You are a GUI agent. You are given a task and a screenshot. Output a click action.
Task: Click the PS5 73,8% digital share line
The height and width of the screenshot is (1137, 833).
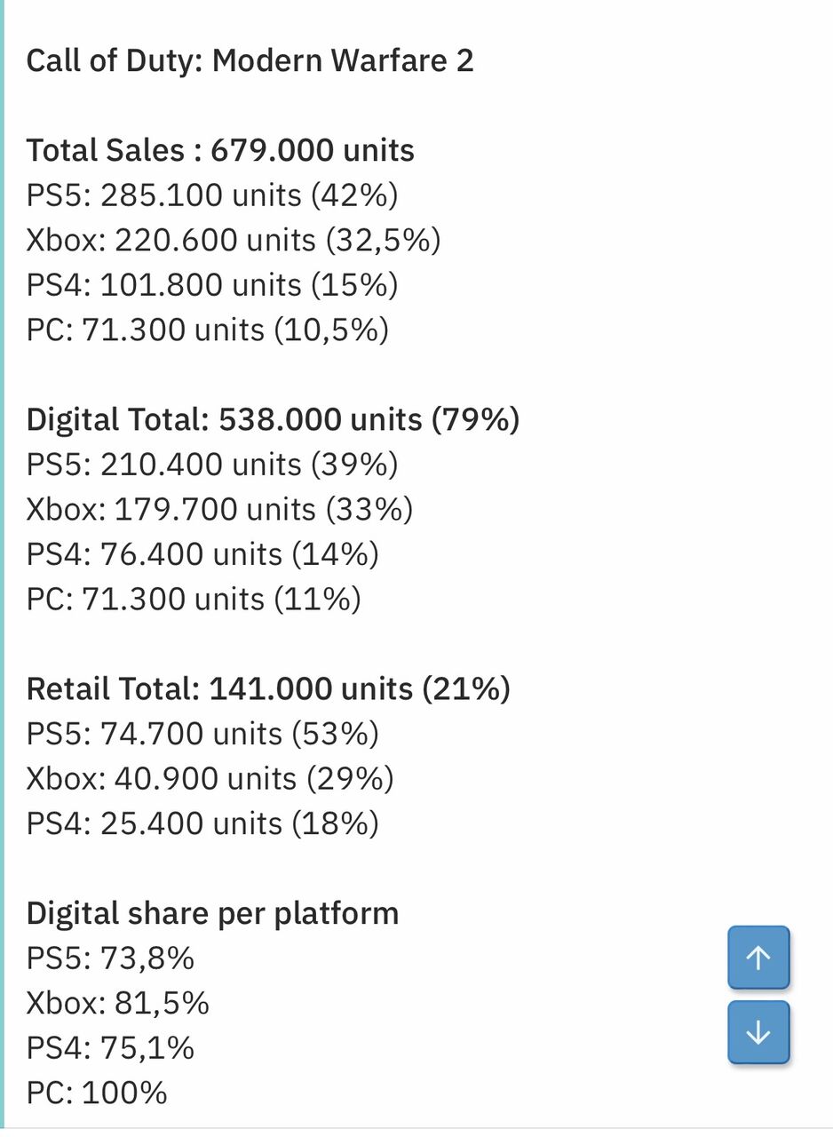[x=111, y=958]
